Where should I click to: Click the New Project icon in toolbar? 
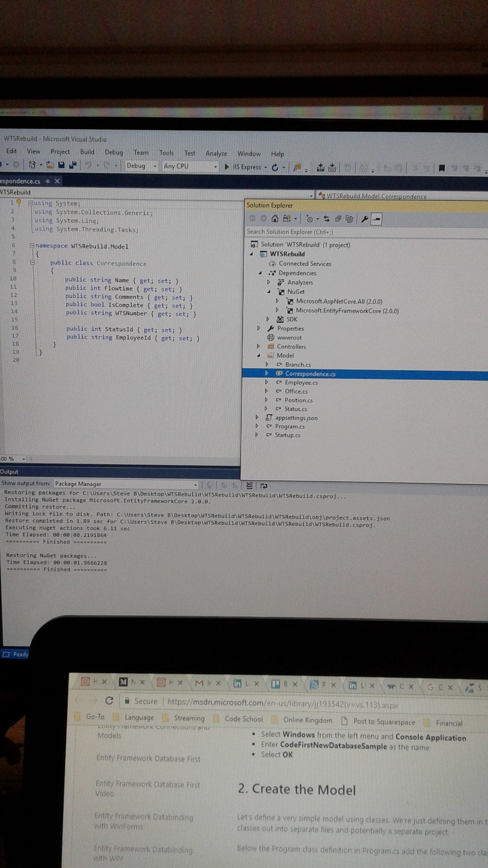pos(32,165)
